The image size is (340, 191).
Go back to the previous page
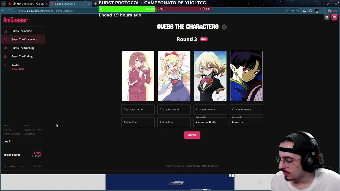click(3, 11)
